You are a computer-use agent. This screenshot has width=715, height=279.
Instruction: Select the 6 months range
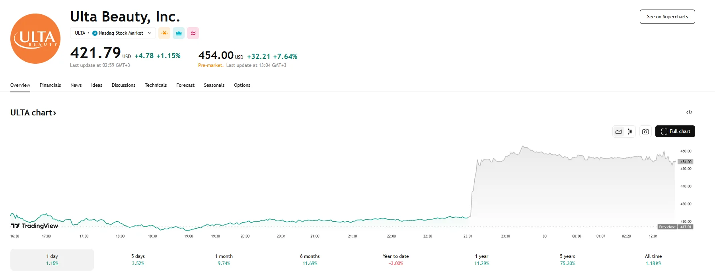pyautogui.click(x=310, y=259)
